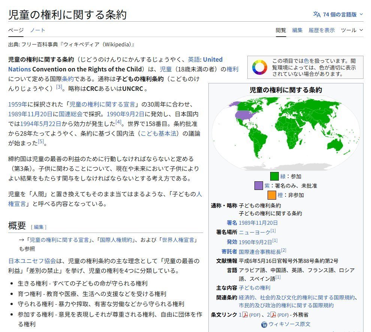Switch to the ページ tab
Screen dimensions: 371x332
[16, 30]
